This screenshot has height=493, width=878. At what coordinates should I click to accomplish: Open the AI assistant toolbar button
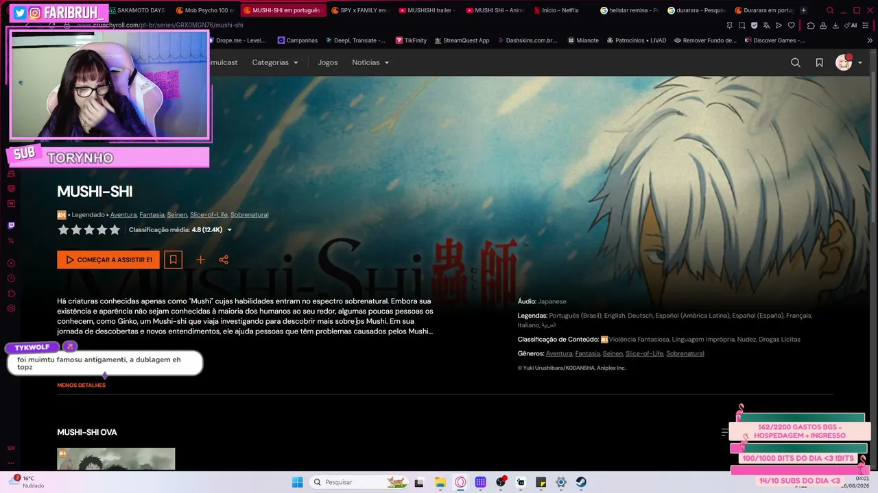click(851, 25)
